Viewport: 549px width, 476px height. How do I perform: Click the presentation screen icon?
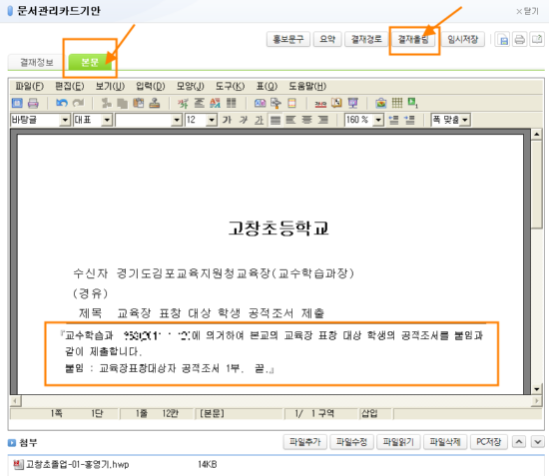click(x=352, y=103)
